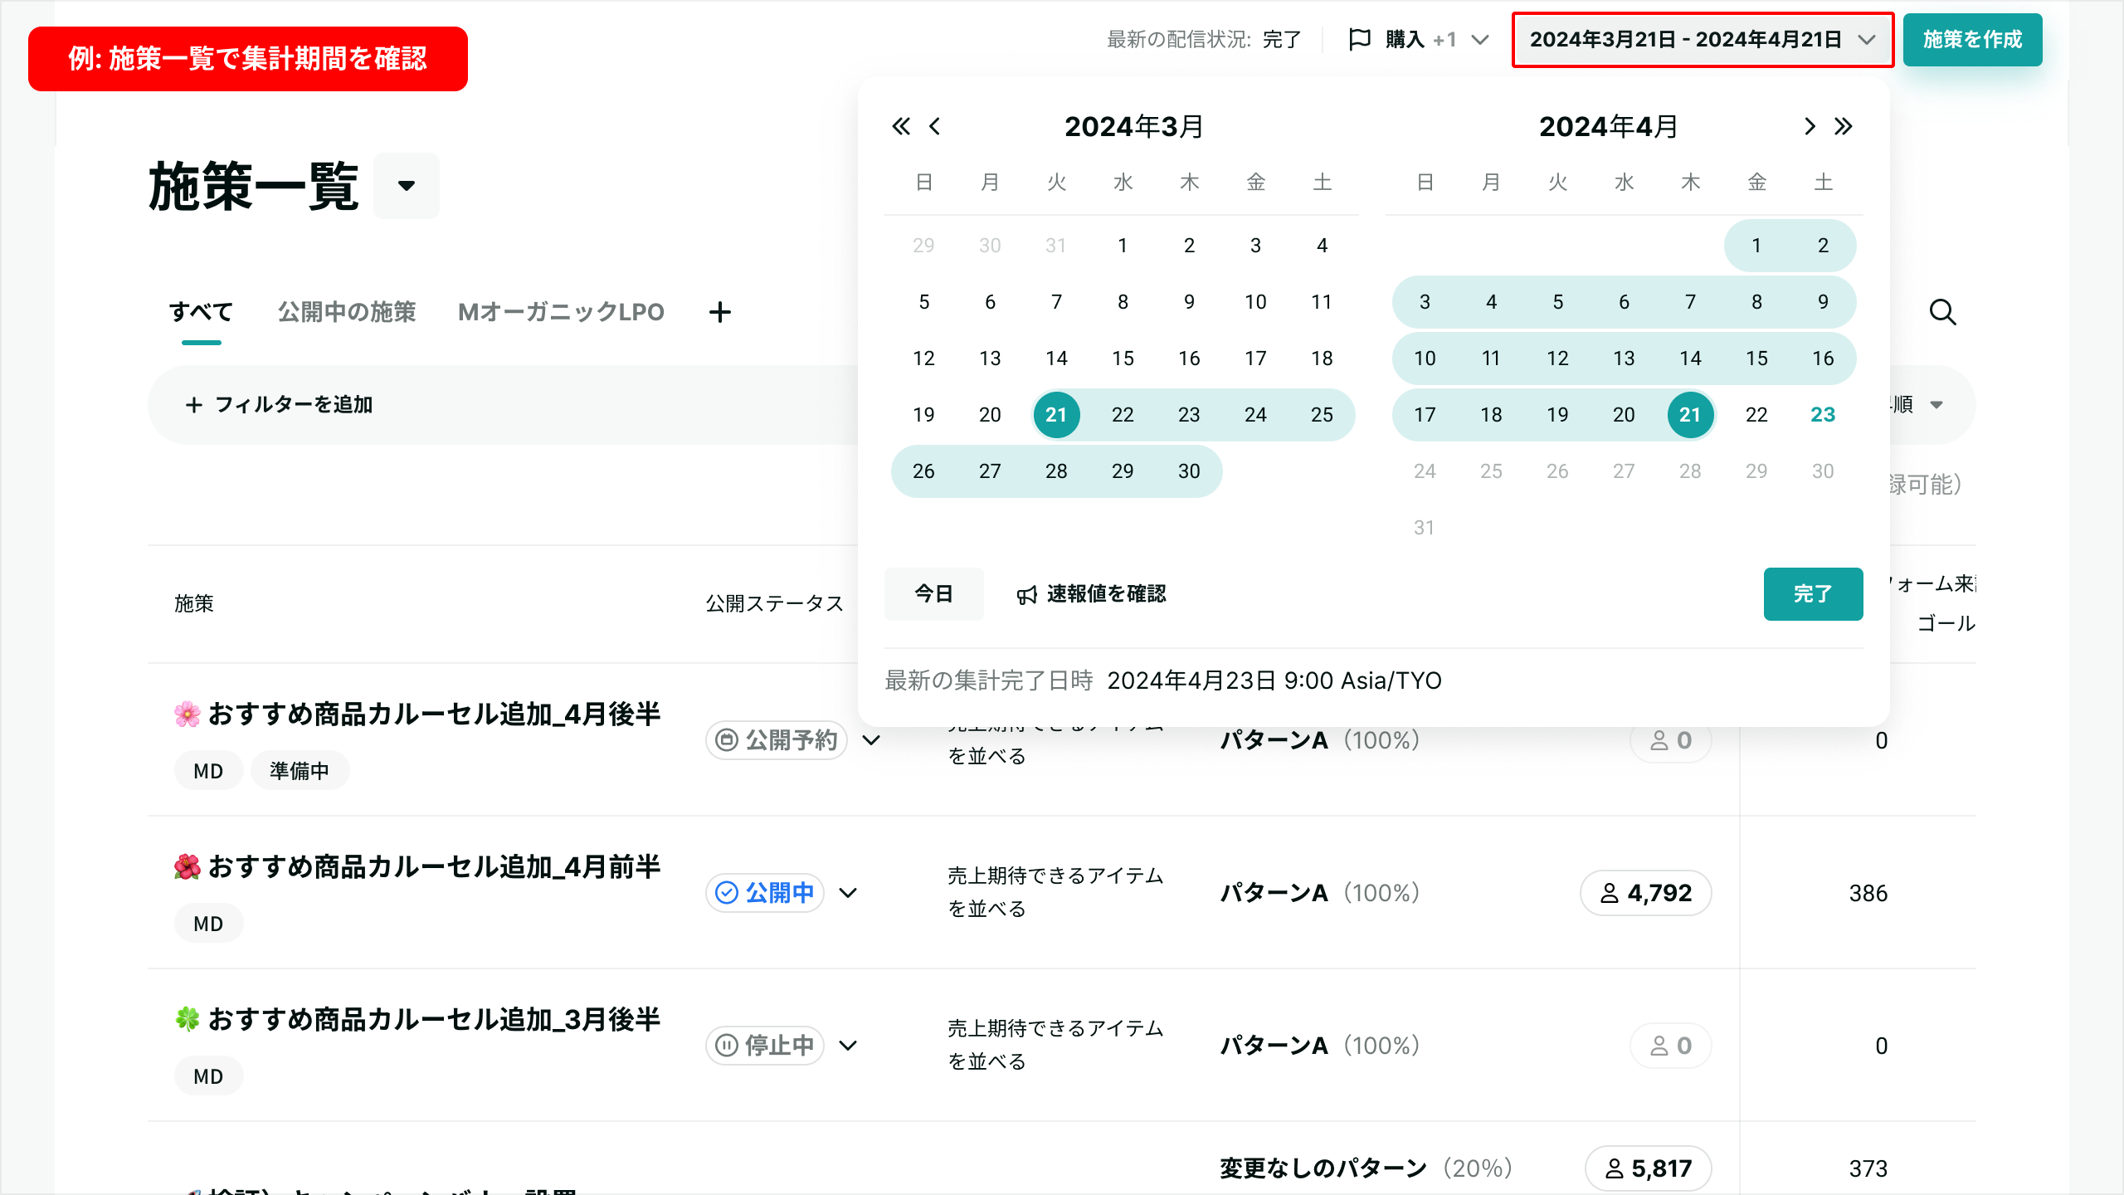Select April 10 in the calendar

(x=1425, y=358)
